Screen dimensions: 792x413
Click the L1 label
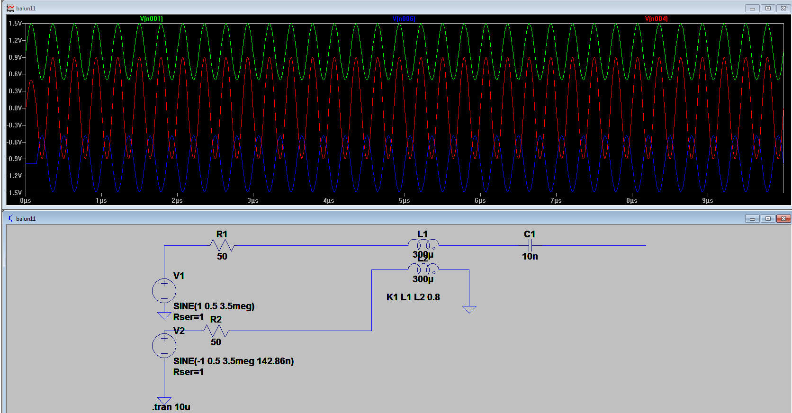(x=423, y=234)
